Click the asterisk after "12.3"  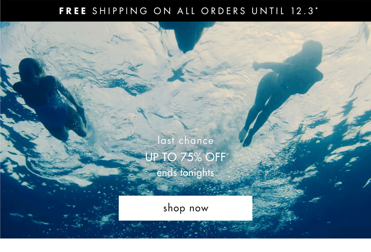point(317,9)
